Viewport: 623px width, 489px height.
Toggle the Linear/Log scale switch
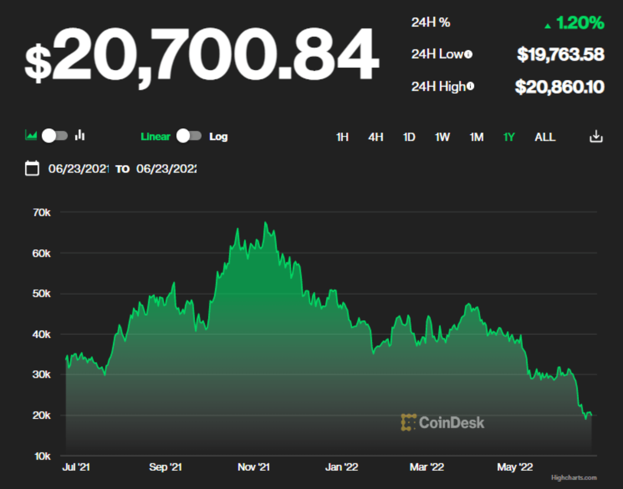coord(189,136)
